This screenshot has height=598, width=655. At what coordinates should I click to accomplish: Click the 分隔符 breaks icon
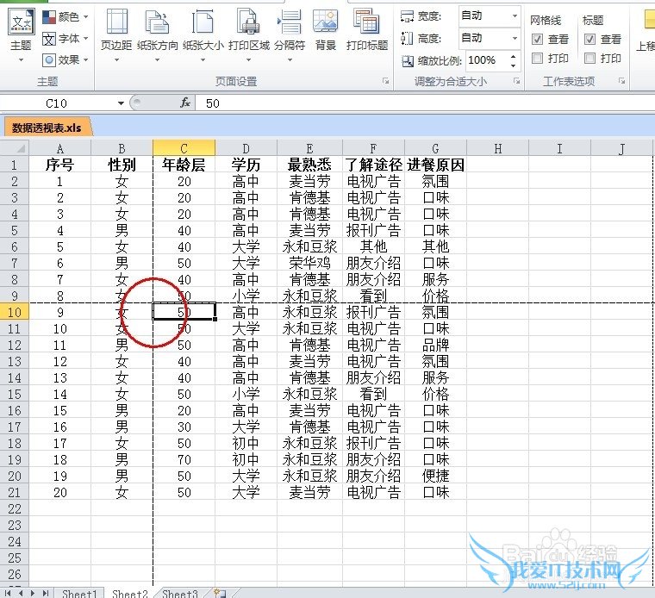click(289, 22)
